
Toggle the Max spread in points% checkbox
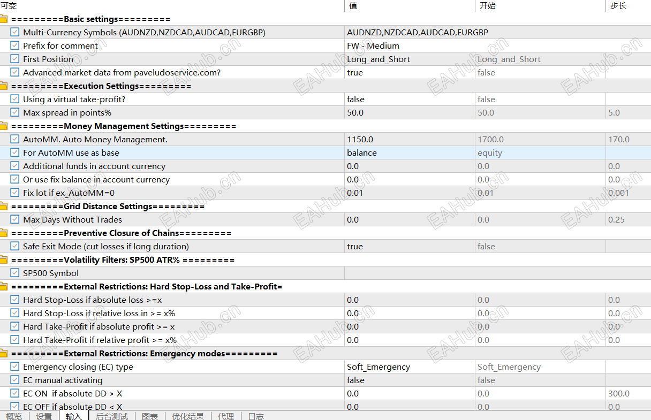pyautogui.click(x=14, y=112)
